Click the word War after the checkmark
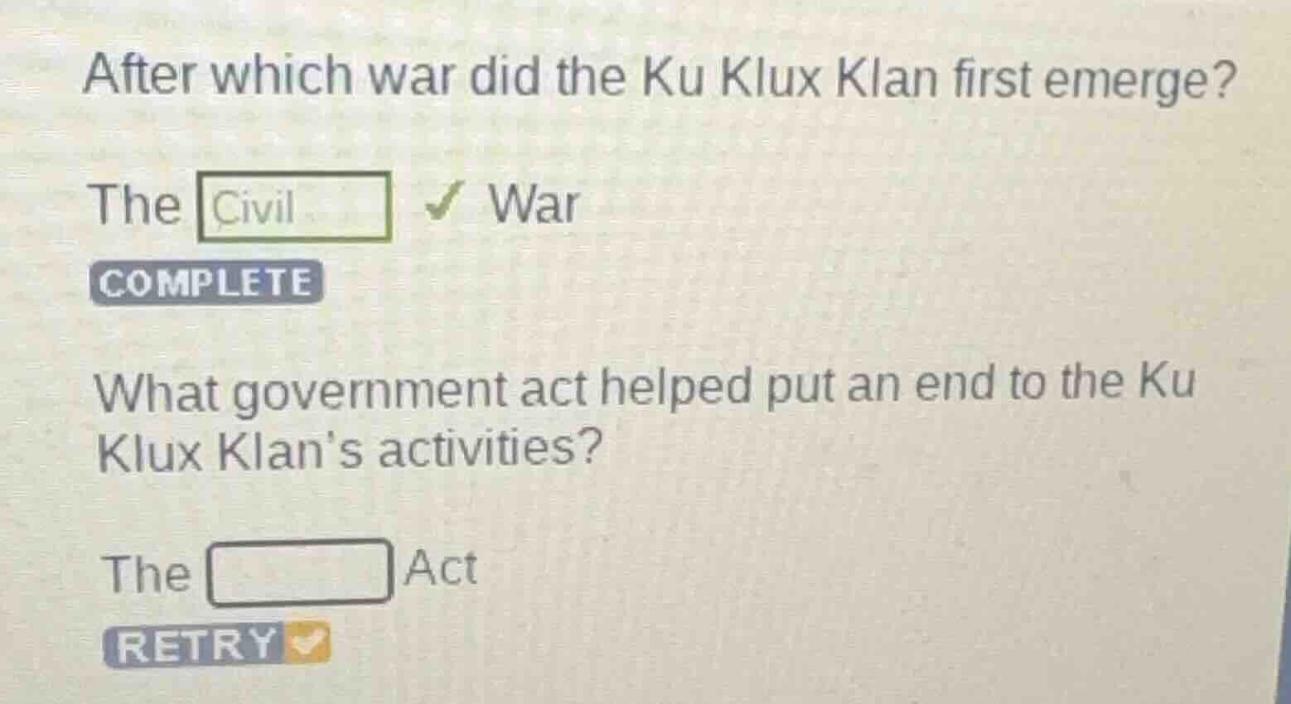 point(534,203)
